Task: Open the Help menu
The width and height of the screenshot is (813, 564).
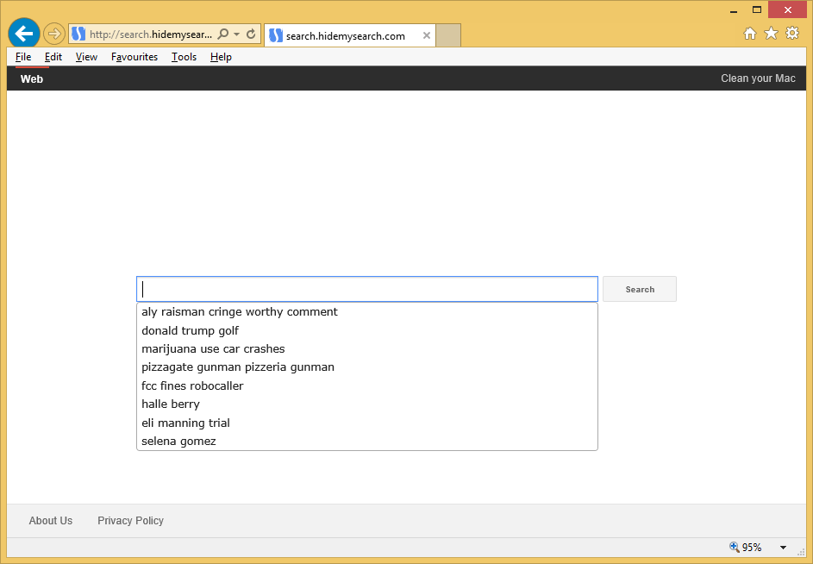Action: point(221,57)
